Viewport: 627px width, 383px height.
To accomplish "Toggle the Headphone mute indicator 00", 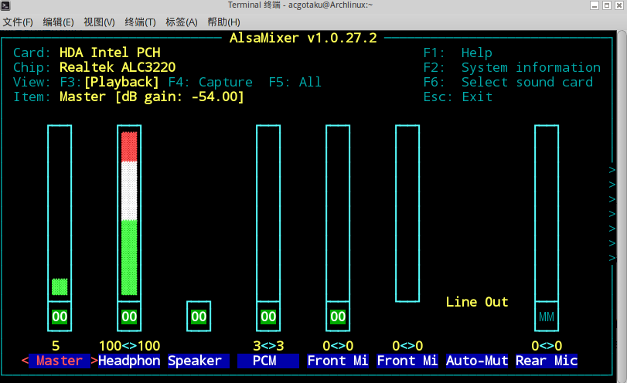I will pos(129,317).
